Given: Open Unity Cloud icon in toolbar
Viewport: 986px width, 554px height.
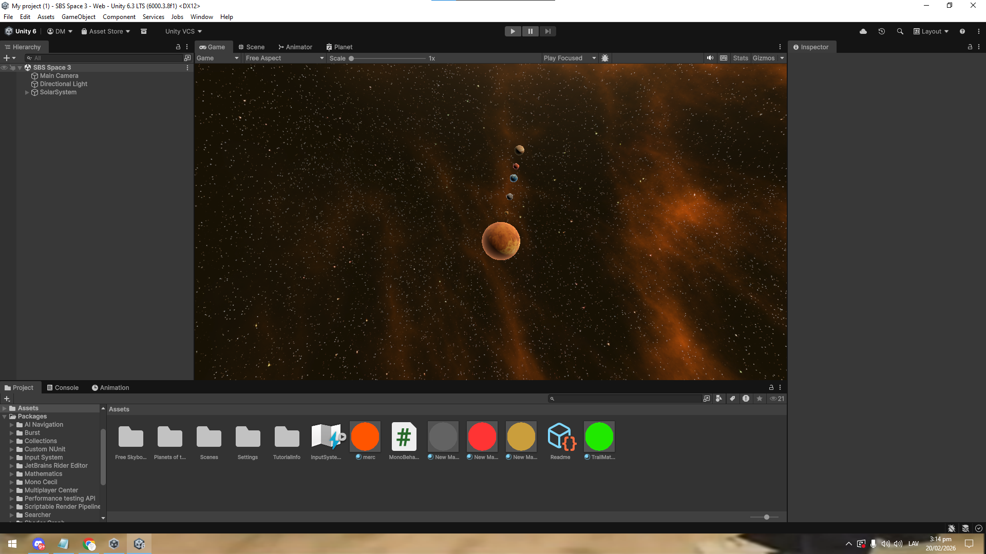Looking at the screenshot, I should pos(863,31).
